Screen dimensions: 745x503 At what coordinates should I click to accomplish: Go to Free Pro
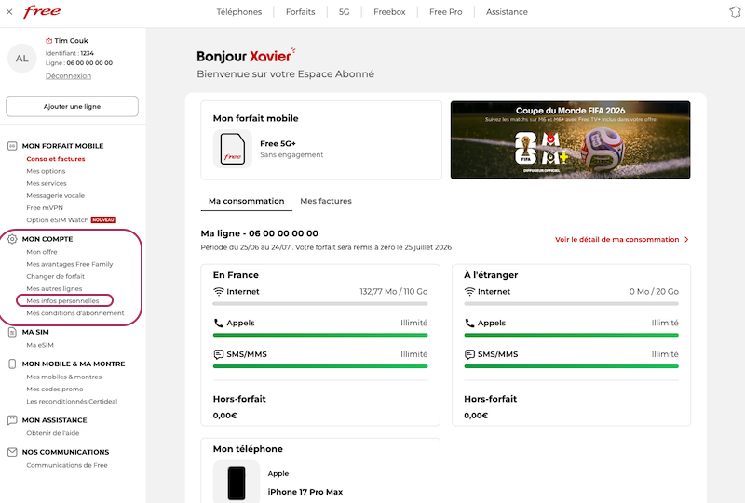point(445,12)
